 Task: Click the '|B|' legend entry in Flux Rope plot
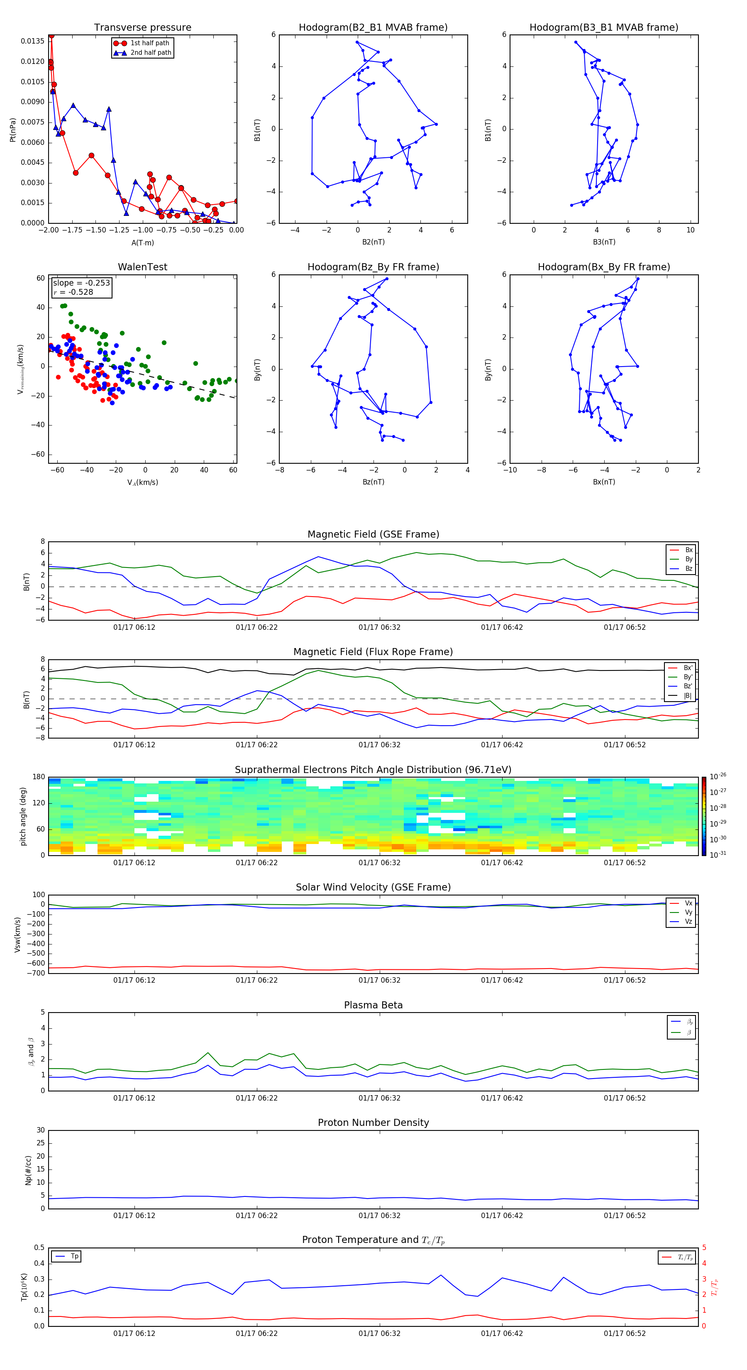point(681,696)
